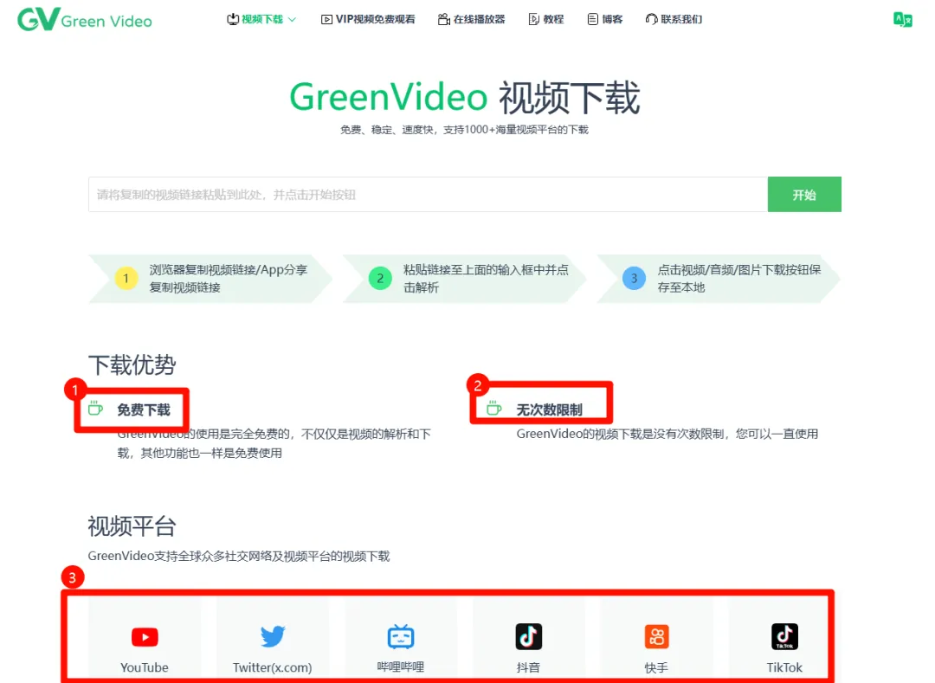Focus the video link input field
The image size is (935, 683).
428,194
